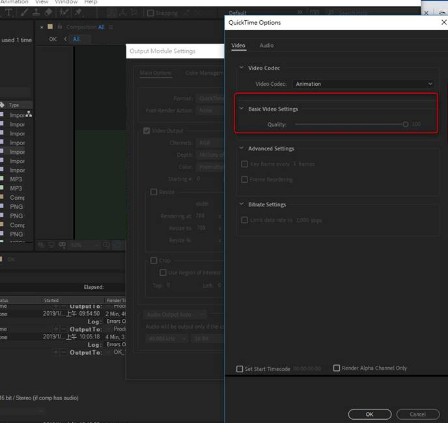Image resolution: width=448 pixels, height=423 pixels.
Task: Expand workspace overflow double-arrow next to Default
Action: (300, 12)
